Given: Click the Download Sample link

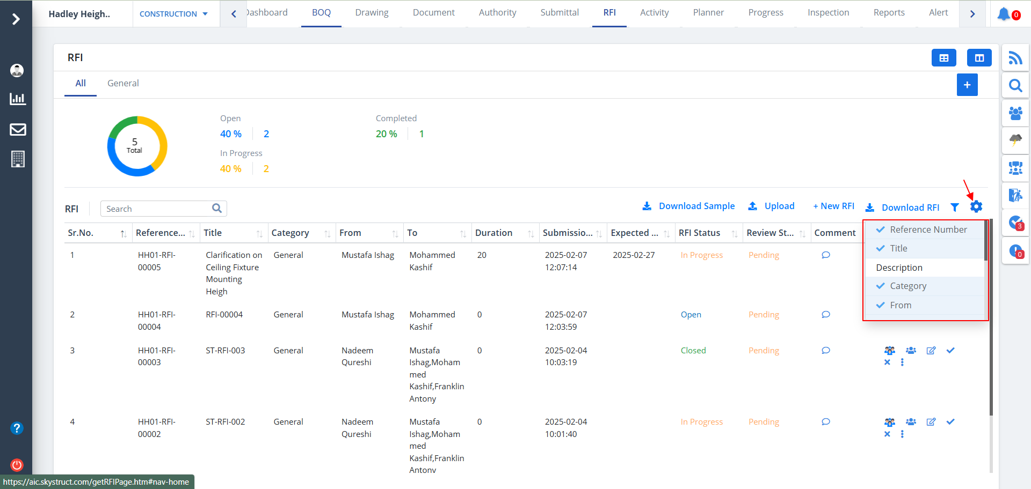Looking at the screenshot, I should pyautogui.click(x=688, y=206).
